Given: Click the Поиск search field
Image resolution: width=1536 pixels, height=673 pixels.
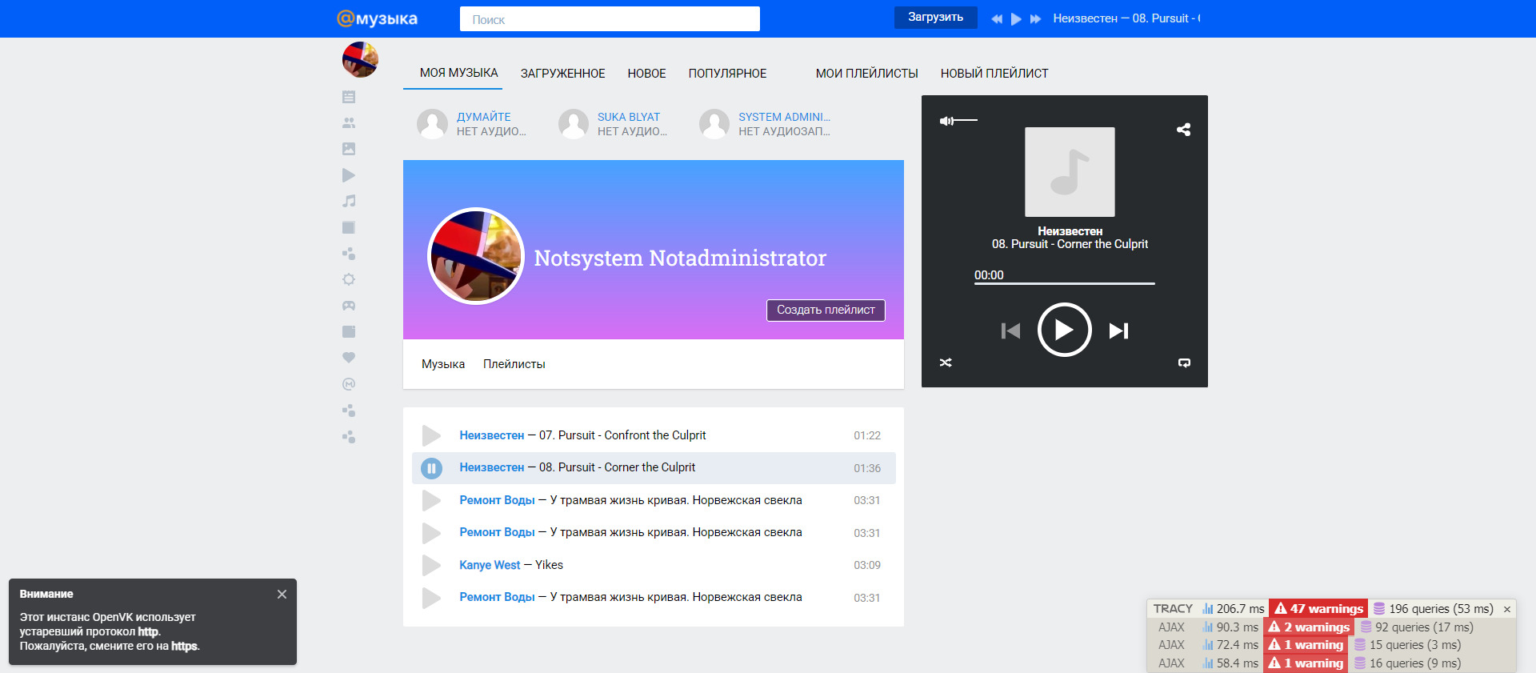Looking at the screenshot, I should [610, 19].
